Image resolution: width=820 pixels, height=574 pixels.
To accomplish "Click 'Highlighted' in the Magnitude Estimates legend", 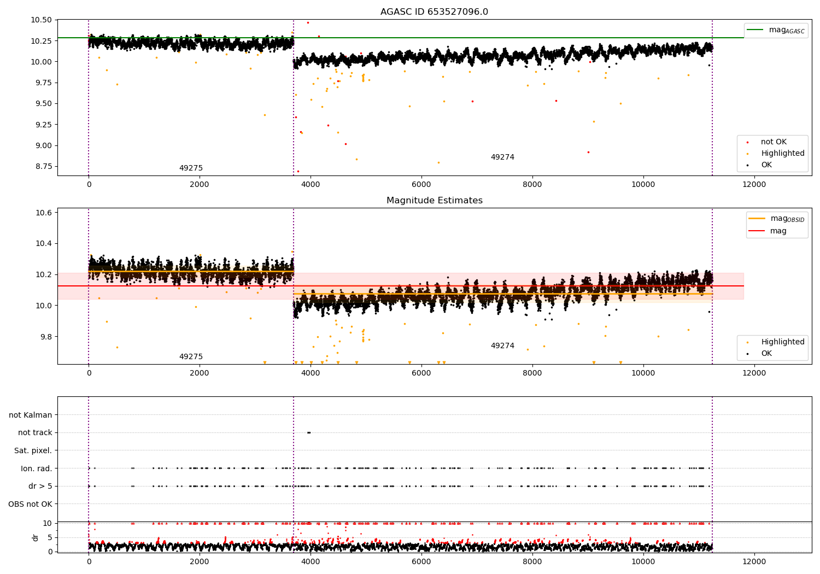I will tap(782, 342).
